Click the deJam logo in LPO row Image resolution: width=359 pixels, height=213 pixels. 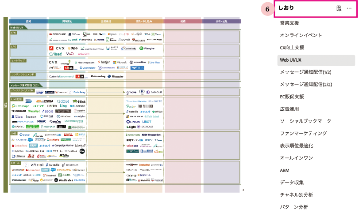coord(84,54)
